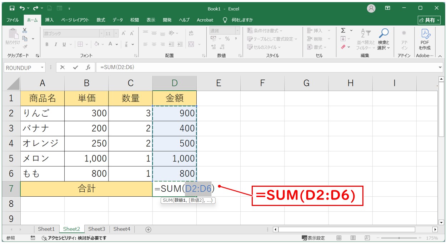This screenshot has height=244, width=447.
Task: Click the Save icon in the quick access toolbar
Action: click(12, 8)
